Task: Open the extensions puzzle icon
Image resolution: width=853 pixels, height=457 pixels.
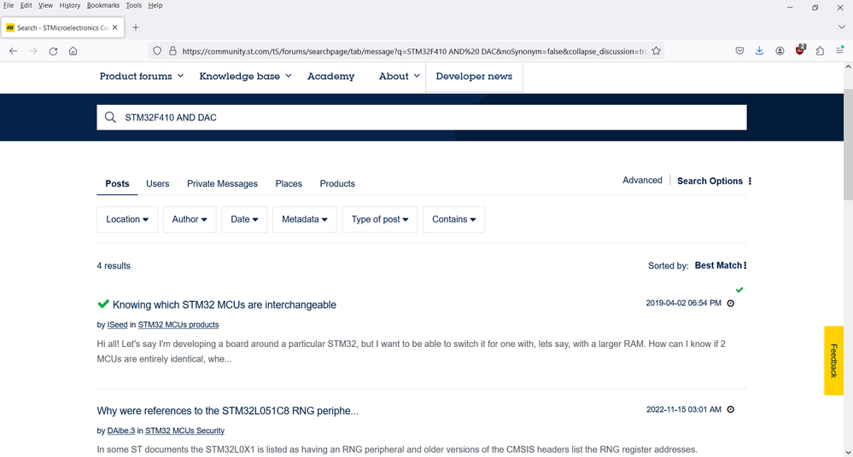Action: pos(820,51)
